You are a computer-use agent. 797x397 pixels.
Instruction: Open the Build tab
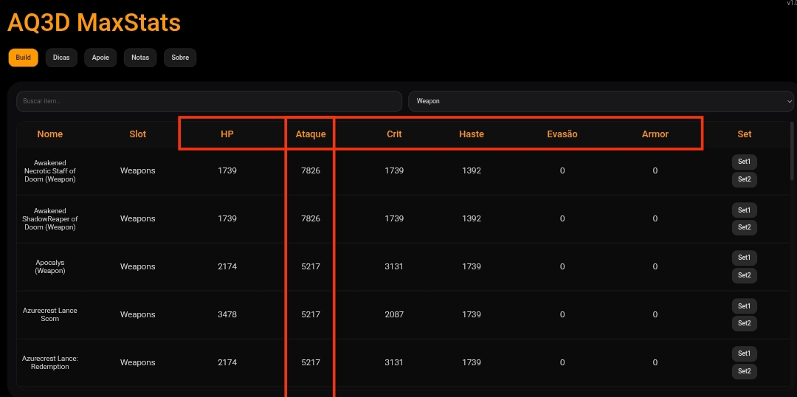coord(23,58)
